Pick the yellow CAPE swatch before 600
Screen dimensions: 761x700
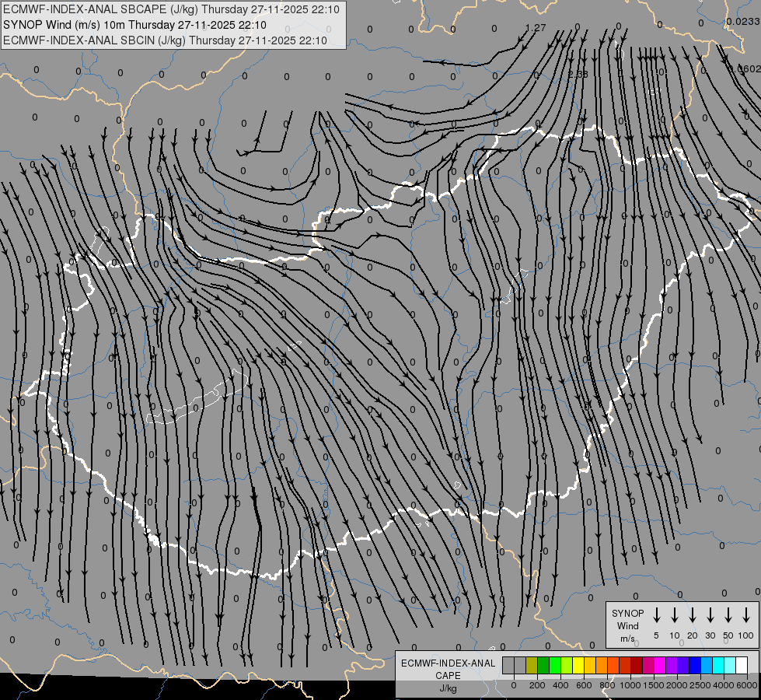[578, 666]
